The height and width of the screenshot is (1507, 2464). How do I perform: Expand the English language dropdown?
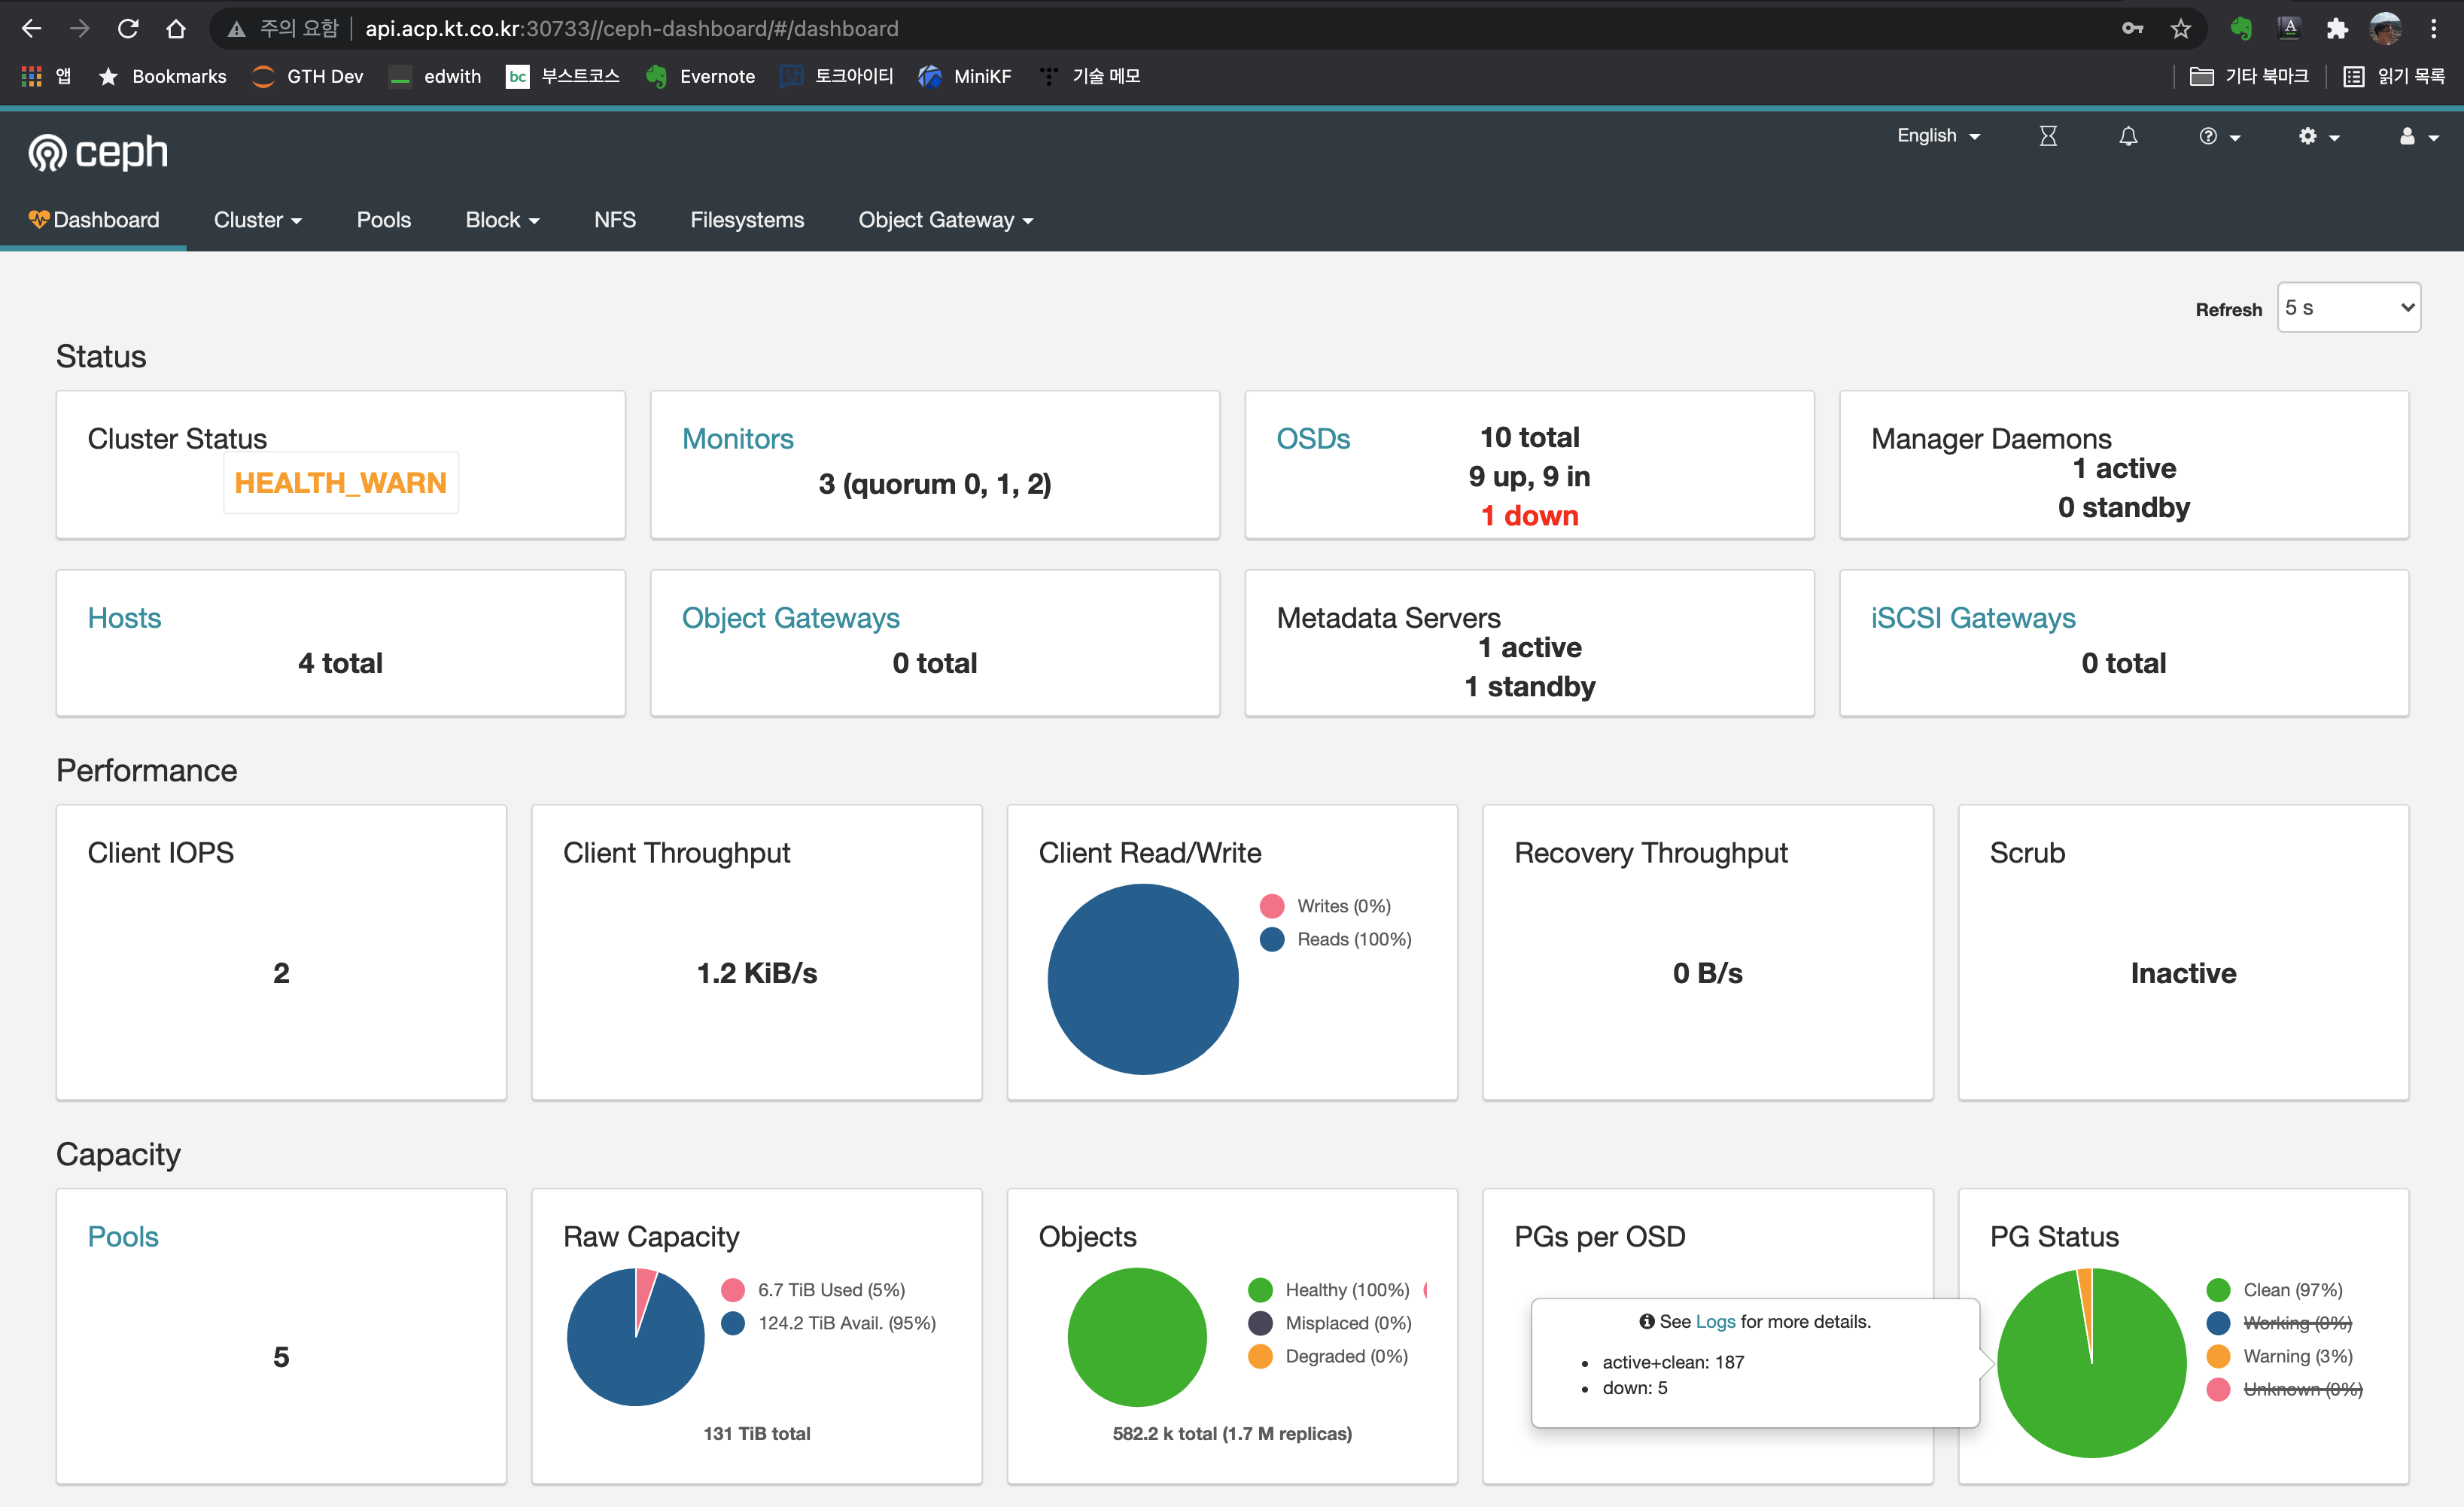pos(1938,136)
